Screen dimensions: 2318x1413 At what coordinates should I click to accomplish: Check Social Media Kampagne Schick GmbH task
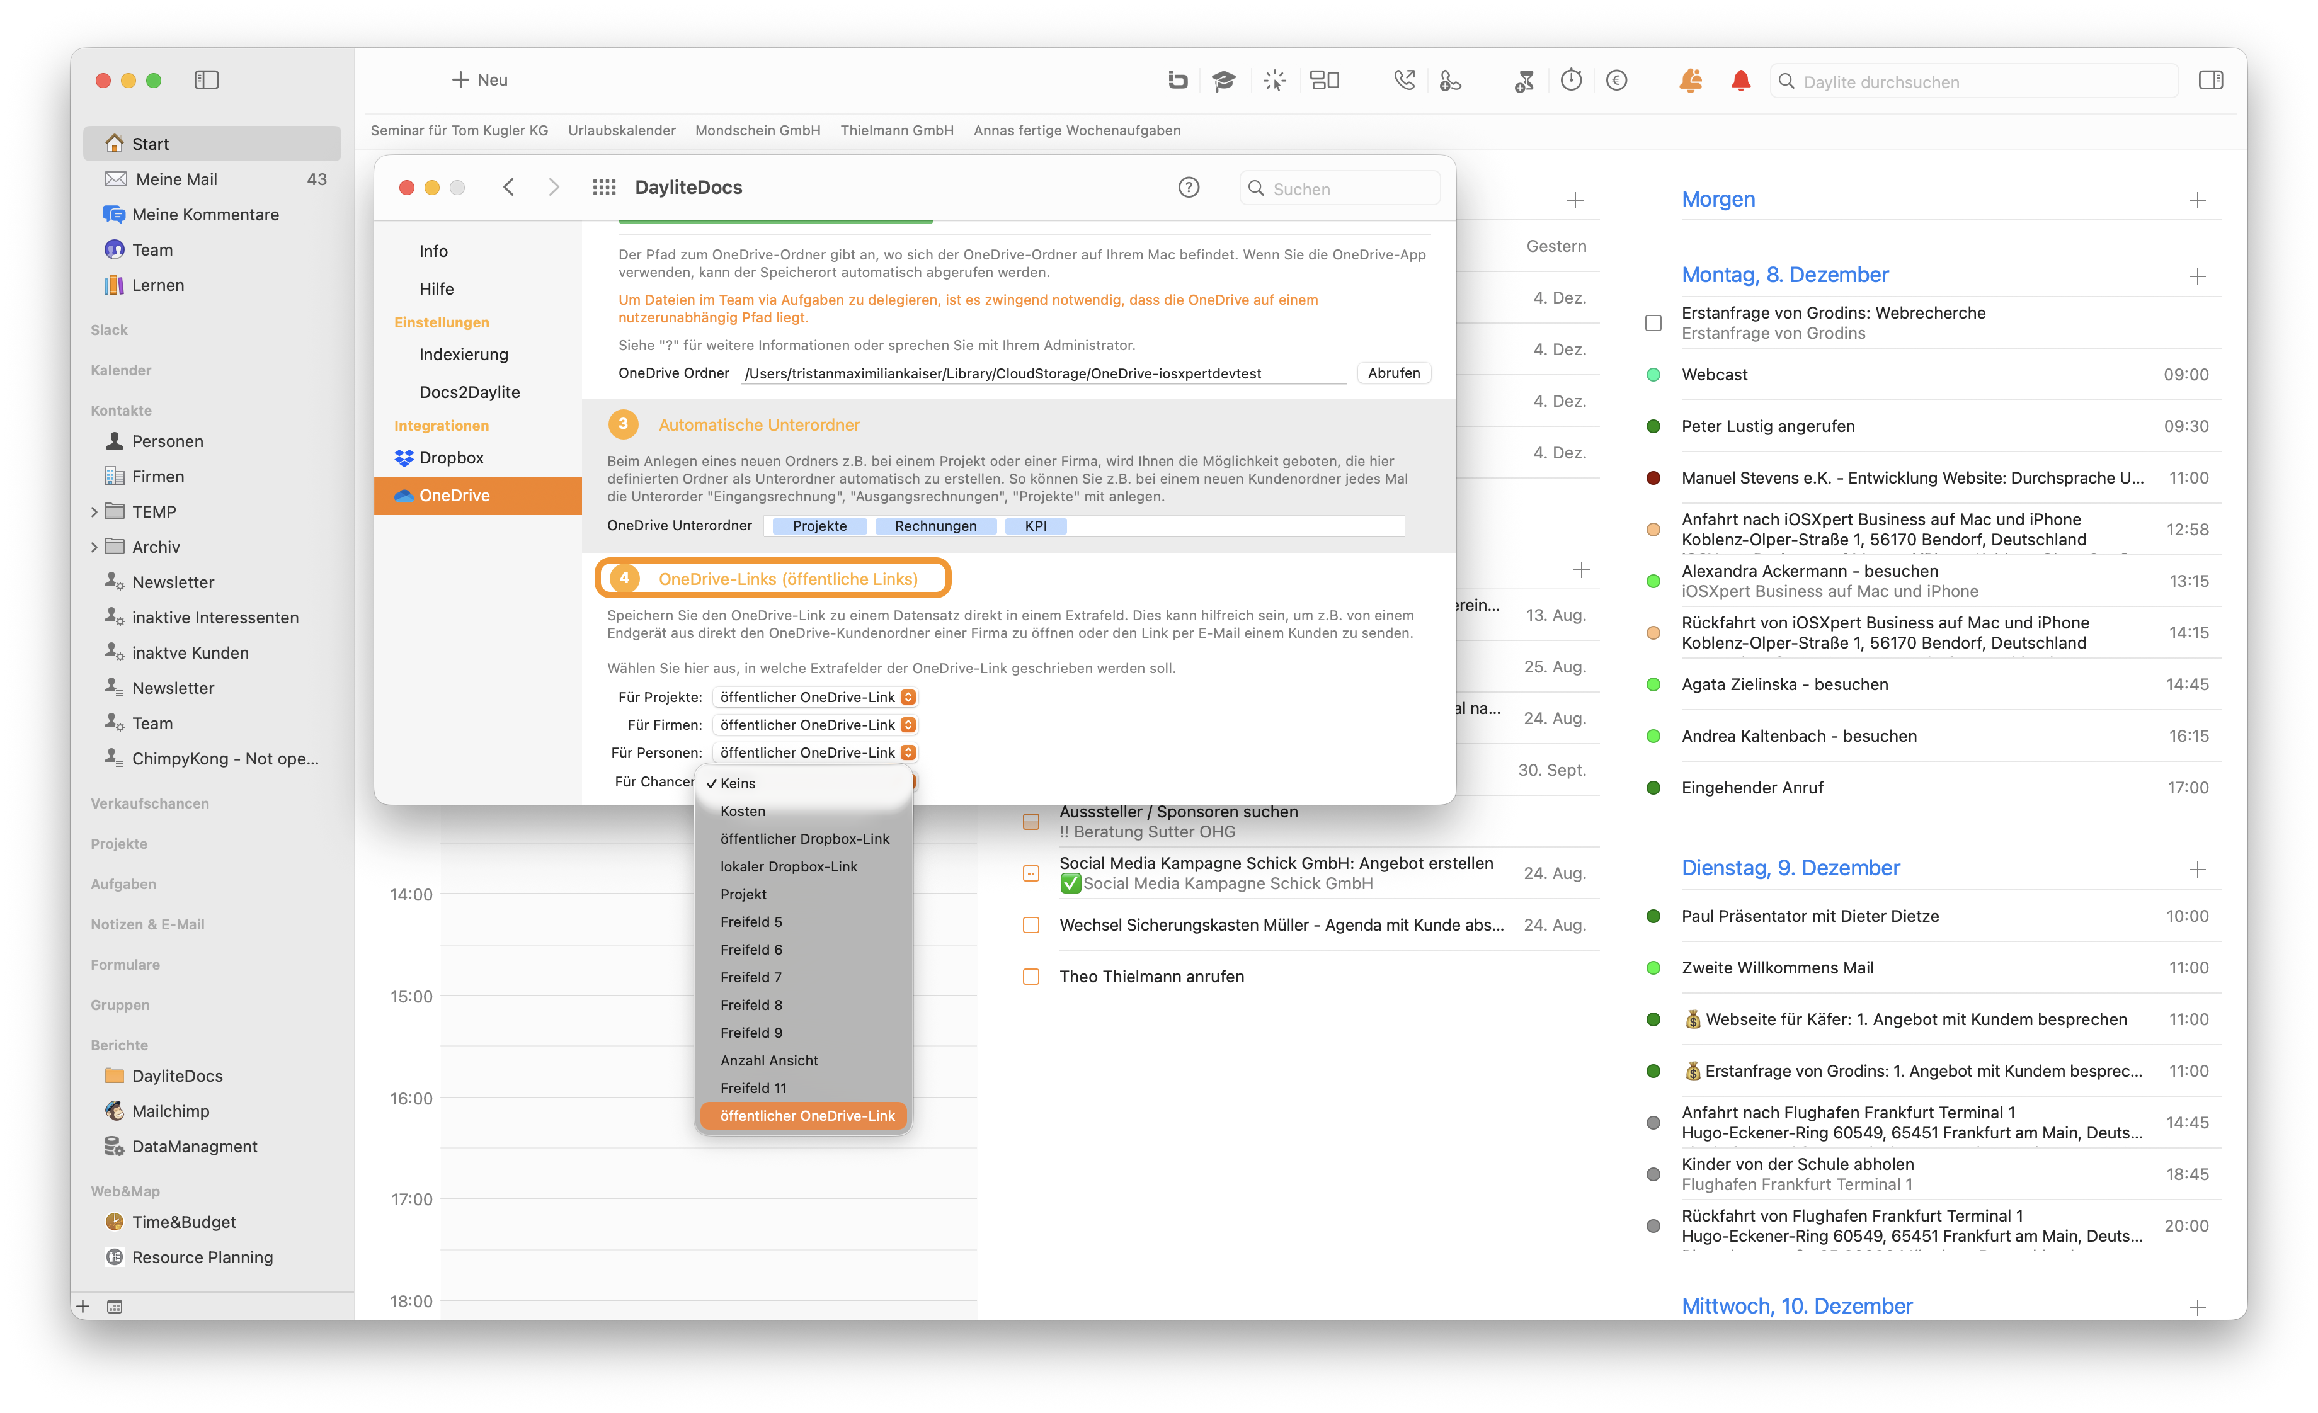(x=1031, y=873)
